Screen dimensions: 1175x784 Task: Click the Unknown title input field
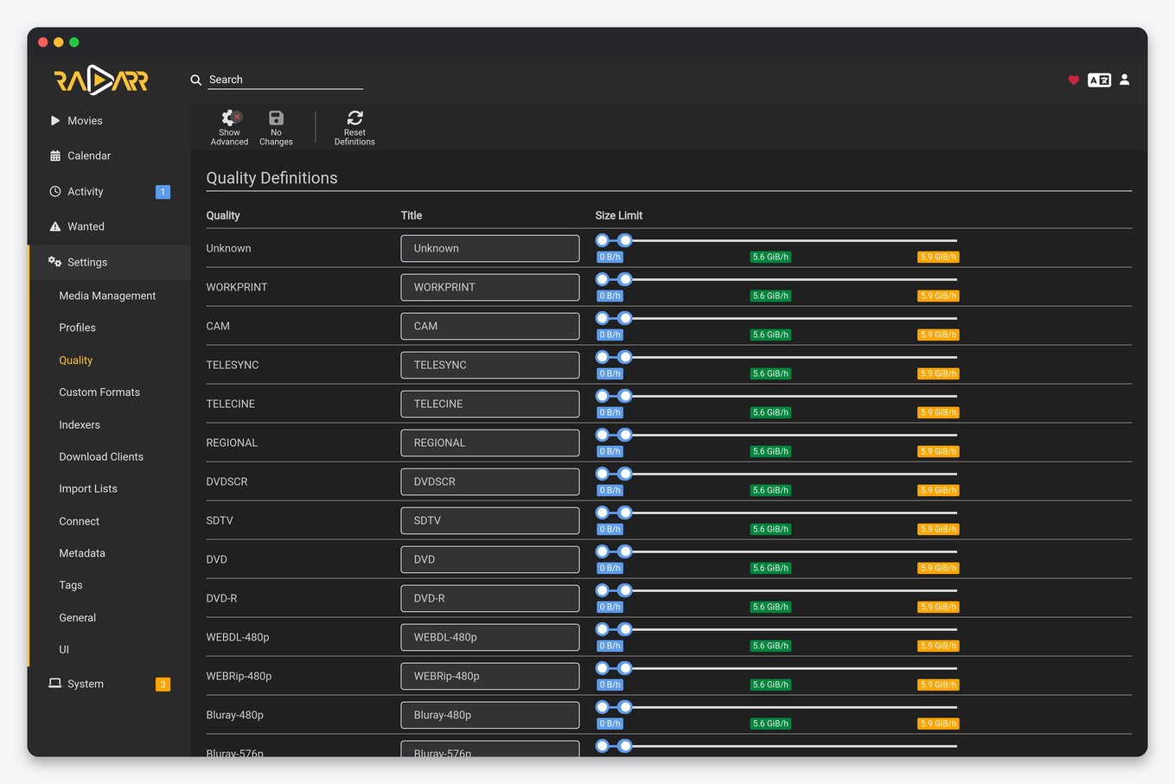tap(490, 248)
